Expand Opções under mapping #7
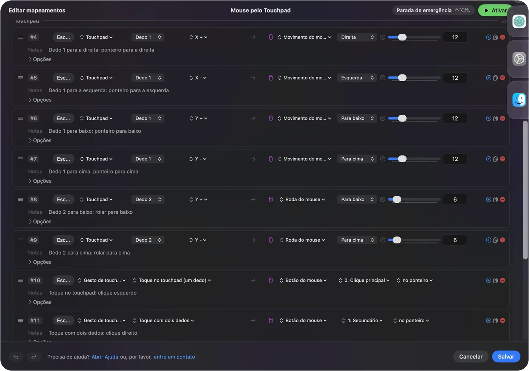This screenshot has height=371, width=529. [40, 181]
